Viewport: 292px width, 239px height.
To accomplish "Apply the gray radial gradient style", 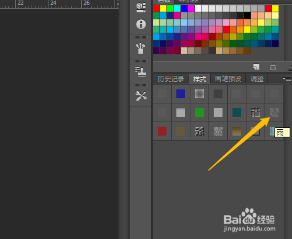I will coord(199,93).
